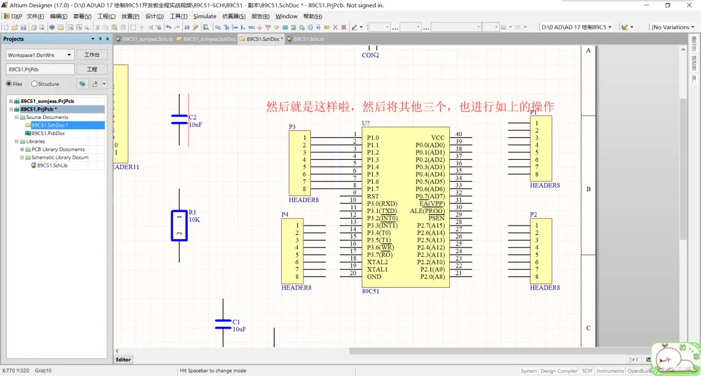Image resolution: width=701 pixels, height=376 pixels.
Task: Switch to the 89C51_sumjess.SchLib tab
Action: (144, 39)
